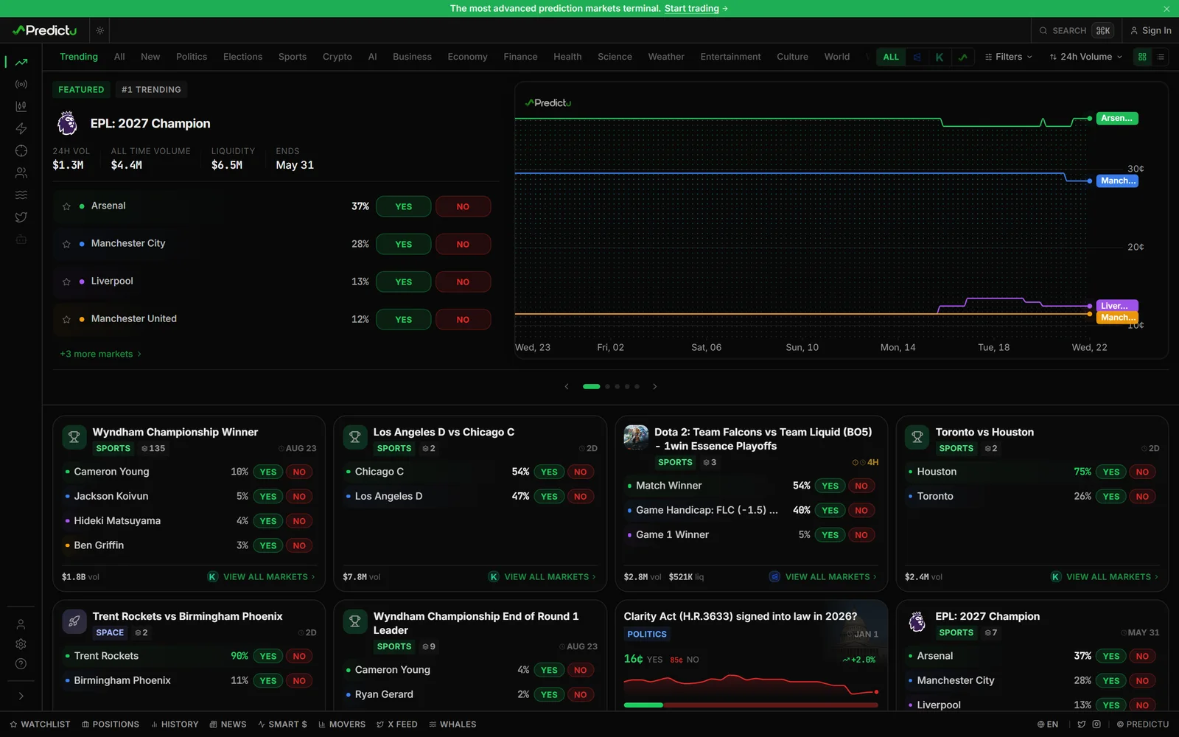1179x737 pixels.
Task: Open the Twitter bird icon in sidebar
Action: coord(21,217)
